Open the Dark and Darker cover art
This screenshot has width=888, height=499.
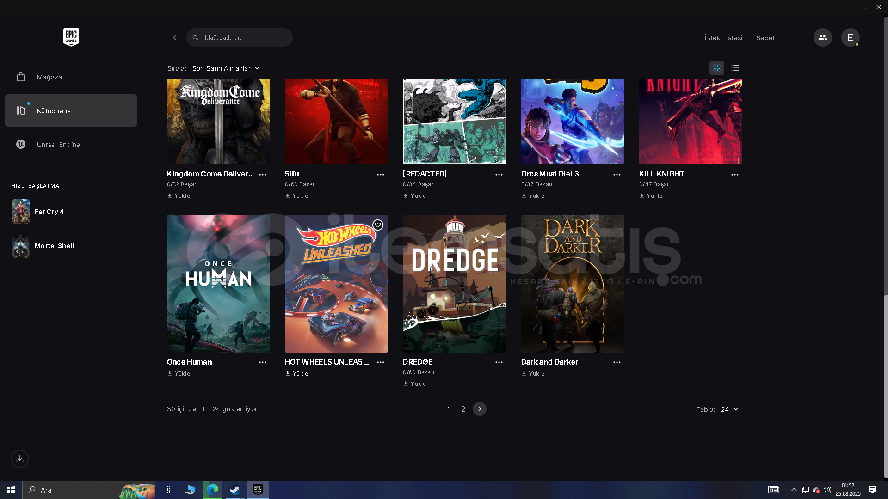coord(573,284)
